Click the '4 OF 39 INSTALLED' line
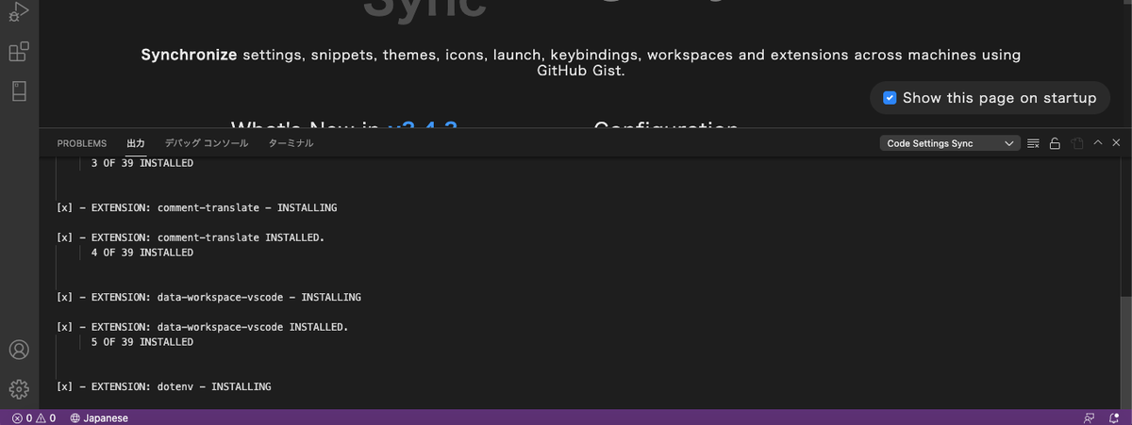 tap(142, 253)
